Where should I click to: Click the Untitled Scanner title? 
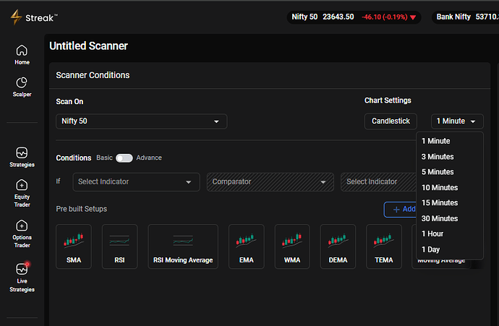pyautogui.click(x=88, y=46)
